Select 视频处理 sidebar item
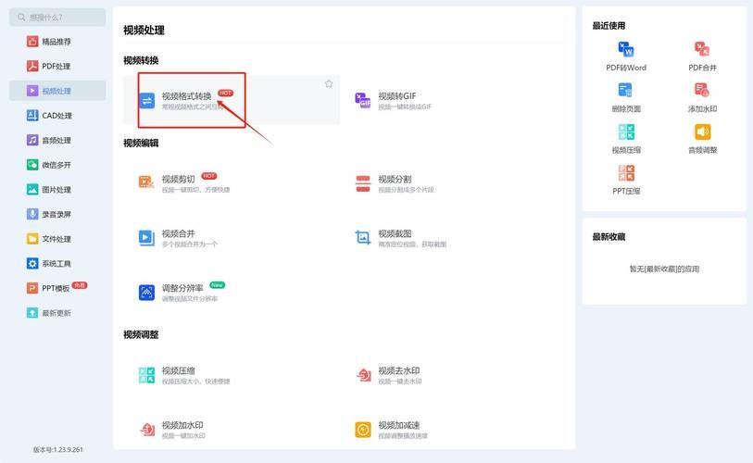The width and height of the screenshot is (753, 463). click(x=57, y=91)
